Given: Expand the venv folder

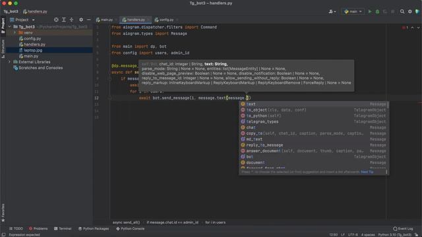Looking at the screenshot, I should [15, 32].
